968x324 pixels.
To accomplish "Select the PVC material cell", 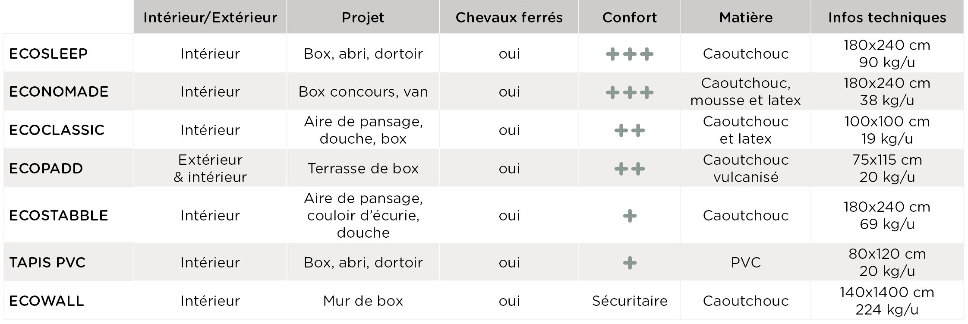I will pos(746,262).
